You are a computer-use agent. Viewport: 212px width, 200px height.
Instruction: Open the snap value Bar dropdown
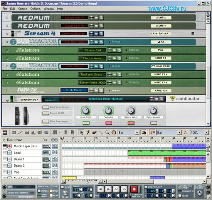[x=137, y=133]
